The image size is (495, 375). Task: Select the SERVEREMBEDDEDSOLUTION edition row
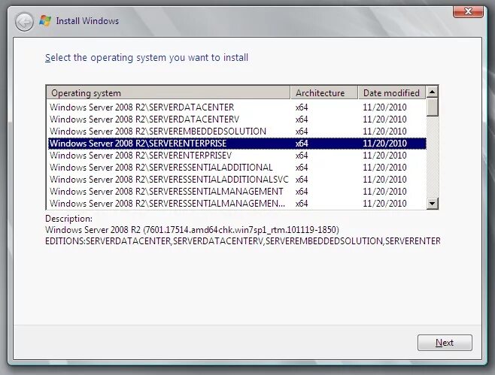[237, 132]
